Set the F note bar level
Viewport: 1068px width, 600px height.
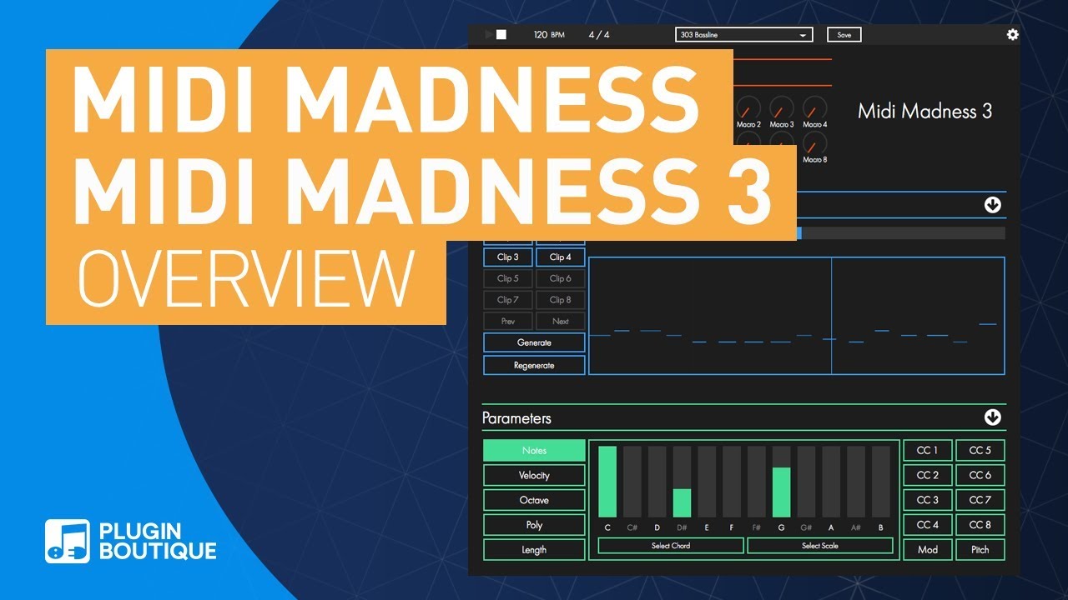click(x=732, y=482)
